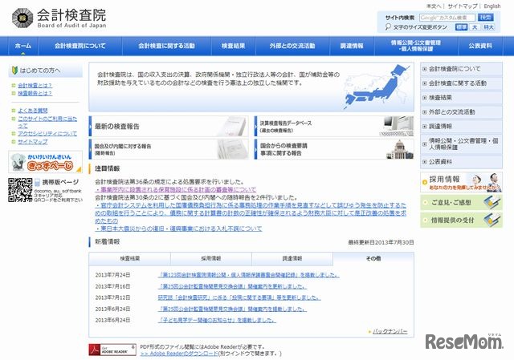
Task: Click the mobile phone icon beside 携帯版ページ
Action: pos(37,182)
